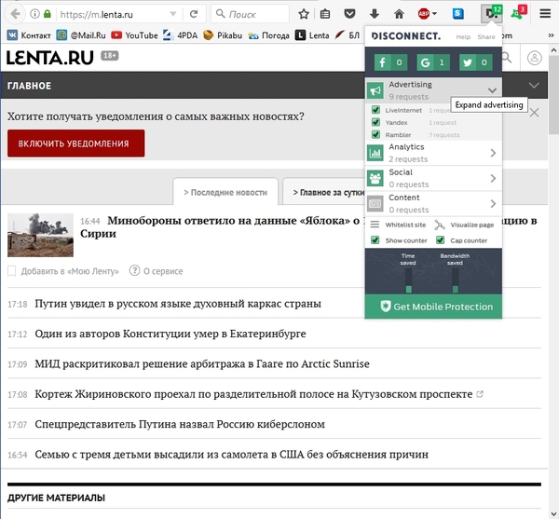559x519 pixels.
Task: Click the Twitter tracker counter icon
Action: click(x=476, y=62)
